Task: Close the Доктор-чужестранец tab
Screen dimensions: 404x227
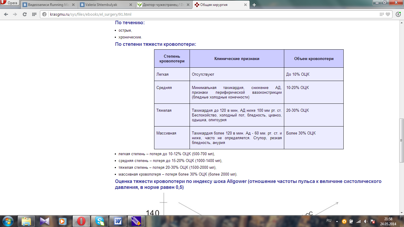Action: [x=188, y=5]
